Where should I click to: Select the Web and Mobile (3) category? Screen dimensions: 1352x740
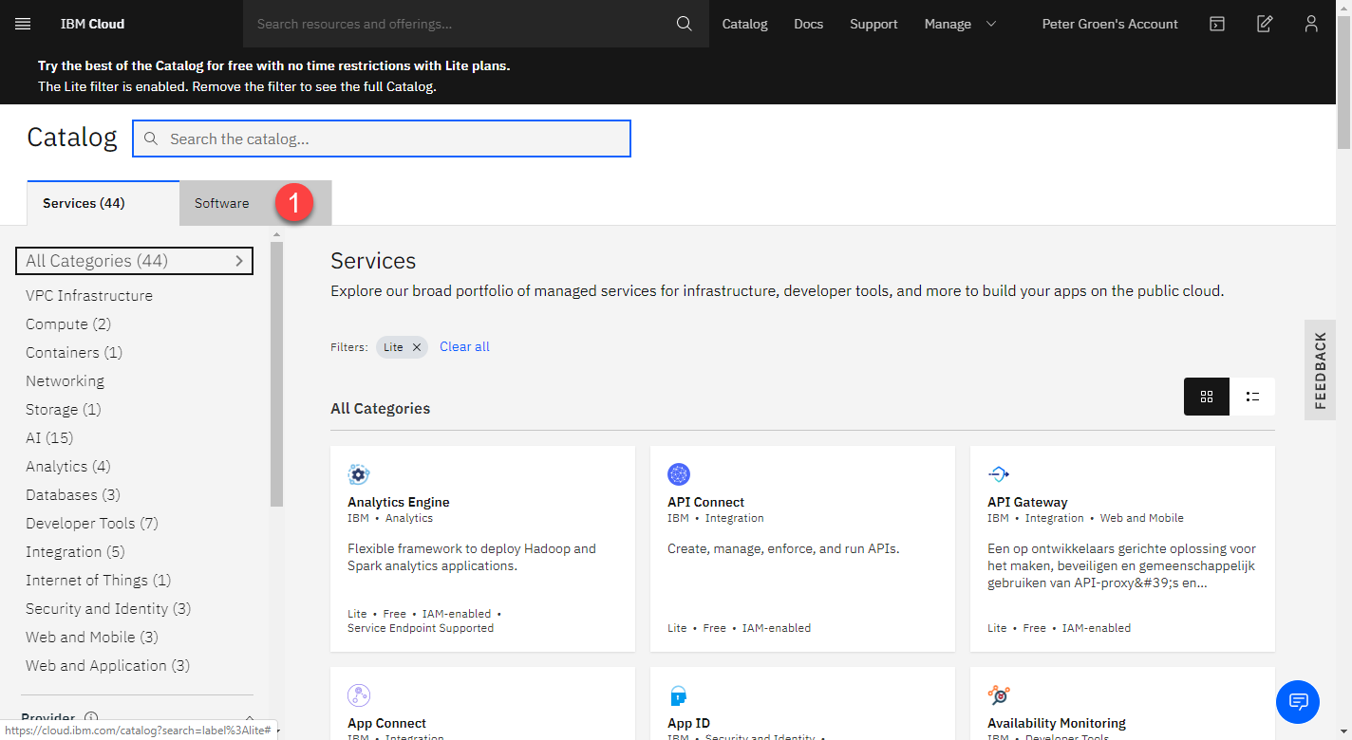point(92,638)
